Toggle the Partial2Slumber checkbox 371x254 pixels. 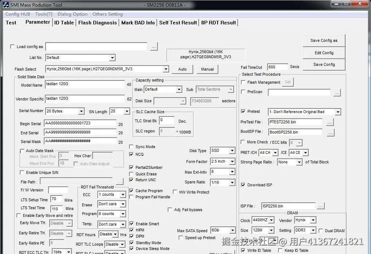[131, 167]
